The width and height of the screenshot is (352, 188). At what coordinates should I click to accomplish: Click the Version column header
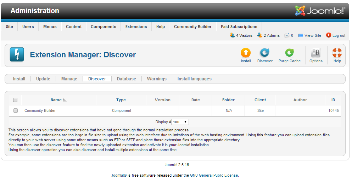pyautogui.click(x=163, y=100)
